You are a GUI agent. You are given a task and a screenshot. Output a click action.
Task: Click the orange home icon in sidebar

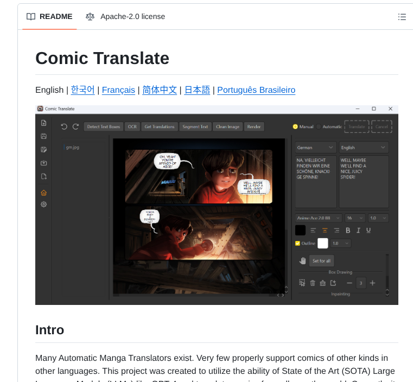(x=44, y=193)
